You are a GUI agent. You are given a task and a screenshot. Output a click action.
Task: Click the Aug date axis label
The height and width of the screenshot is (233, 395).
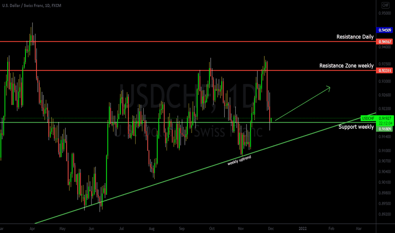(152, 229)
